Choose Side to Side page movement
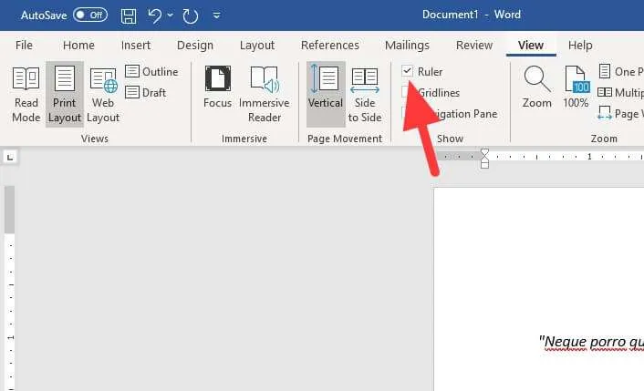 click(365, 95)
